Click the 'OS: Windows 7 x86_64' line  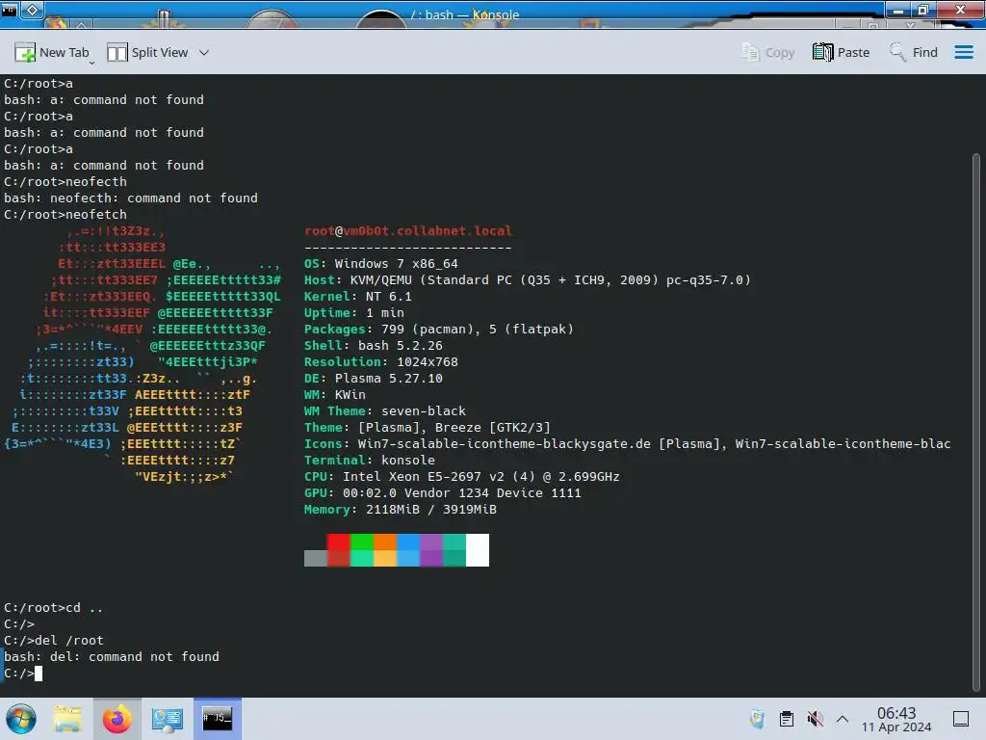pos(381,264)
